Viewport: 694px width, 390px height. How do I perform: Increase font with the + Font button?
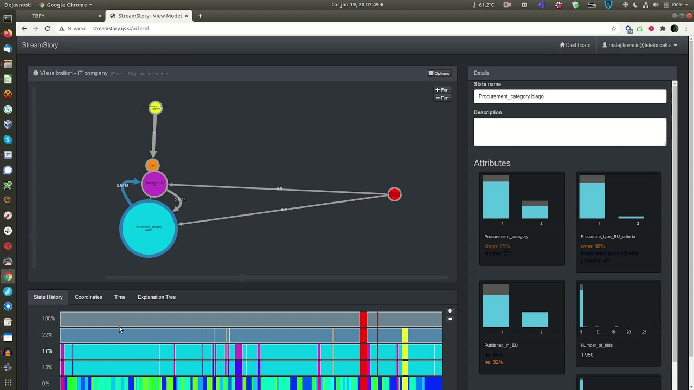tap(442, 90)
